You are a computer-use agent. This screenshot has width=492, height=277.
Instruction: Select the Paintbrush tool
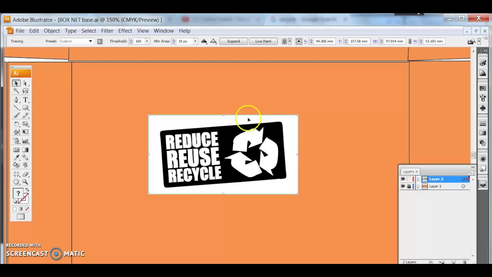coord(16,115)
